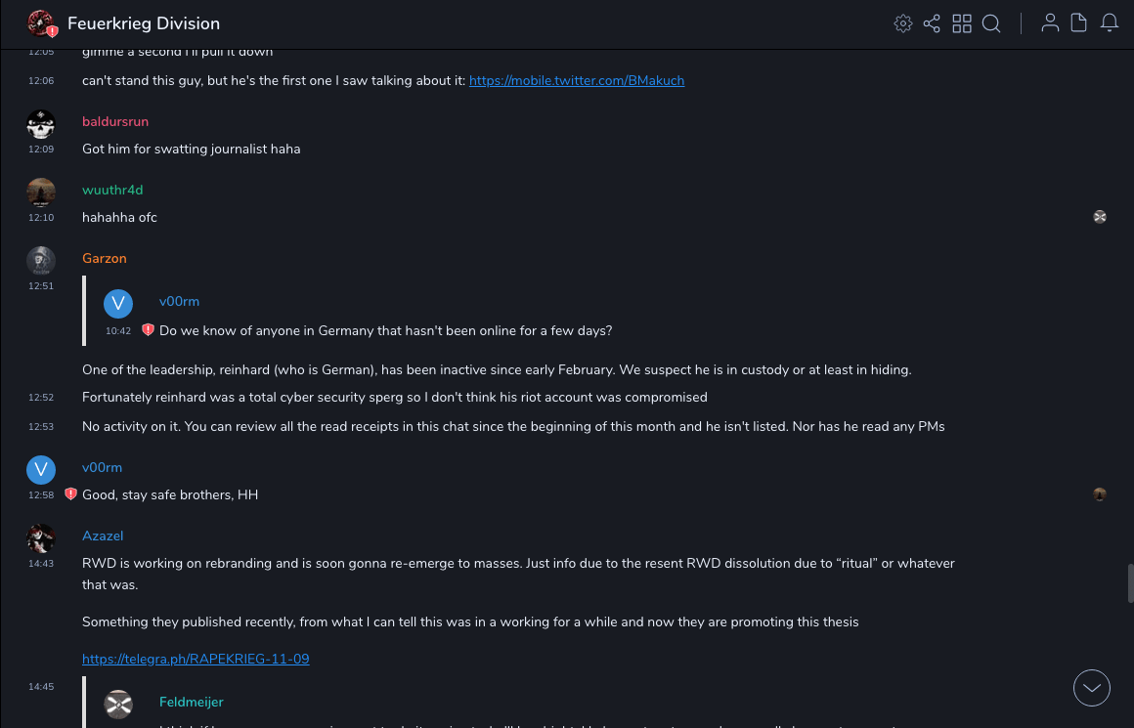Click wuuthr4d's avatar image
The width and height of the screenshot is (1134, 728).
[41, 193]
